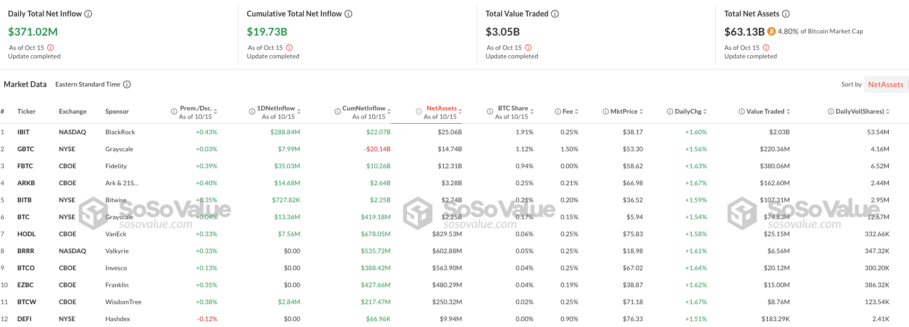Select the ARKB ticker entry

coord(26,183)
